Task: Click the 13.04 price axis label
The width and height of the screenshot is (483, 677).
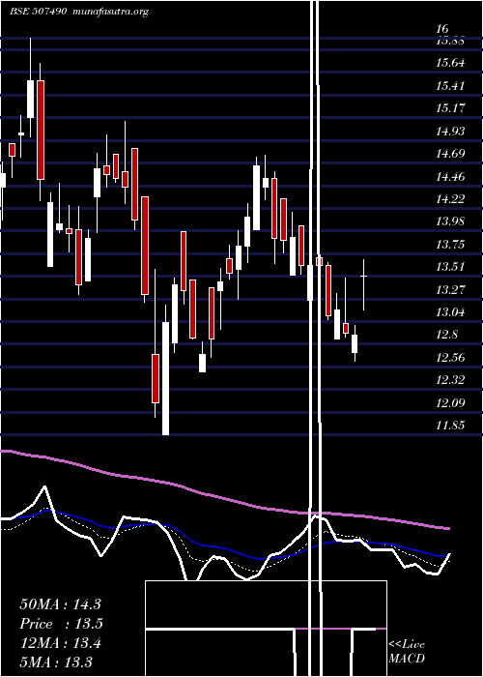Action: pos(450,312)
